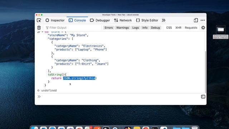Click the "categories": [ line

pos(60,39)
